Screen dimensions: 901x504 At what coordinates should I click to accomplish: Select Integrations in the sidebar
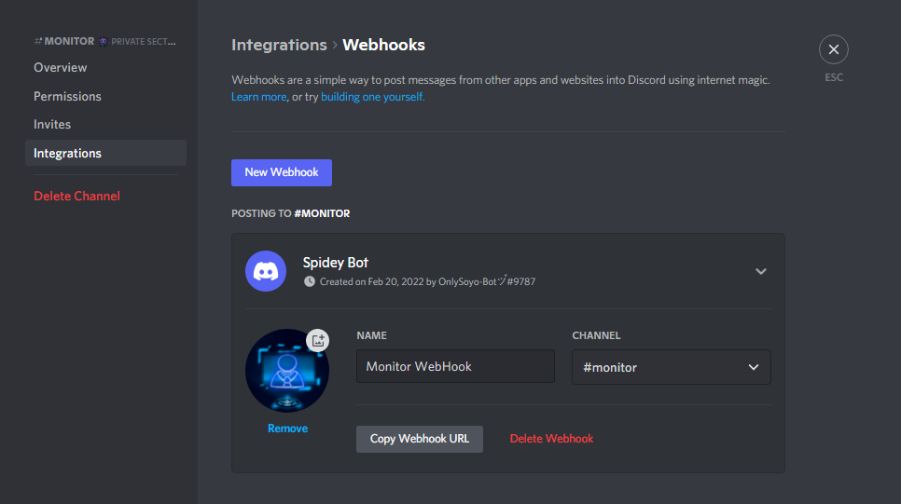click(105, 154)
